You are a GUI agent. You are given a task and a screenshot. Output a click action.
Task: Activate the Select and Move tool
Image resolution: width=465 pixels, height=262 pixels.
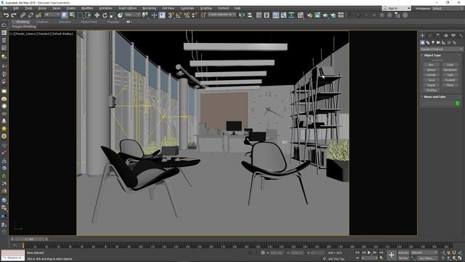click(97, 15)
